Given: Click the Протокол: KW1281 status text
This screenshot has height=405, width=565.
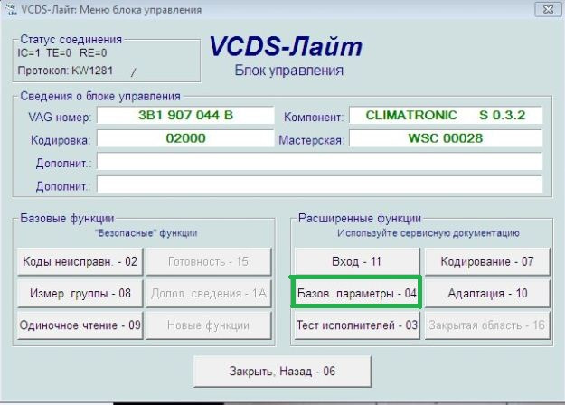Looking at the screenshot, I should click(x=65, y=71).
